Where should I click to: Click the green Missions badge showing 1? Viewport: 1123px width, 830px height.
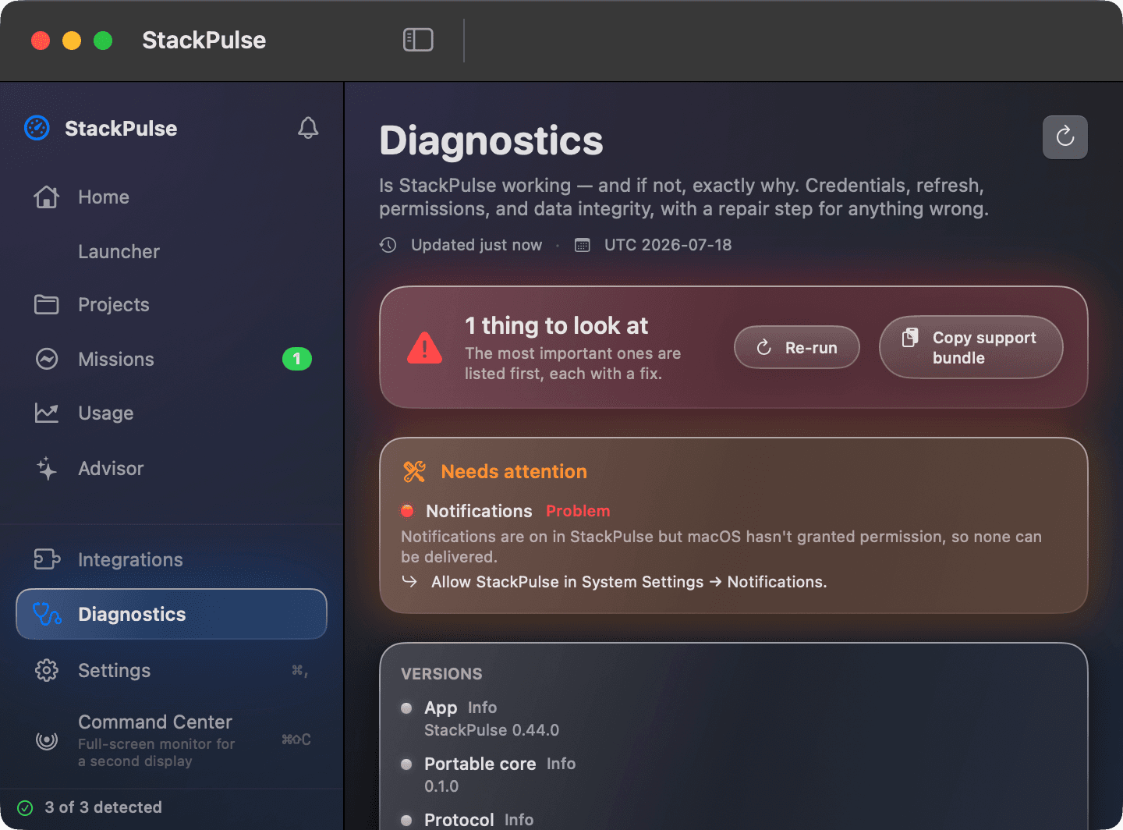tap(296, 359)
